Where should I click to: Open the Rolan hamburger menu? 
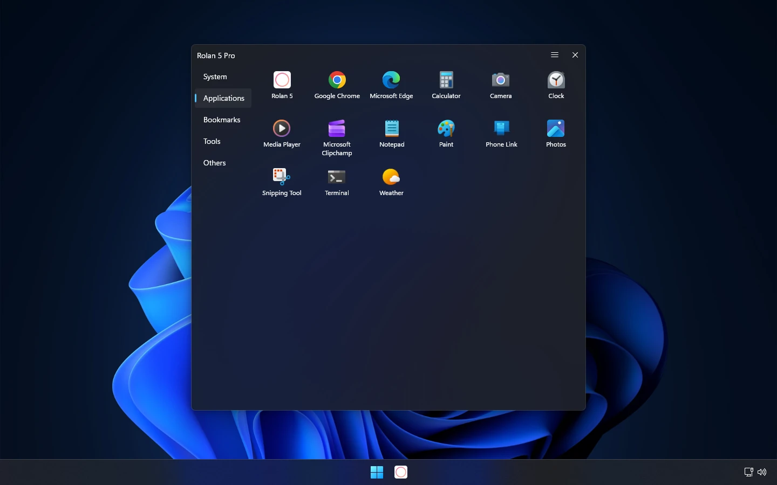(x=555, y=55)
